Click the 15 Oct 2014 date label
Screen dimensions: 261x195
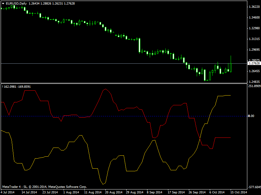[239, 192]
